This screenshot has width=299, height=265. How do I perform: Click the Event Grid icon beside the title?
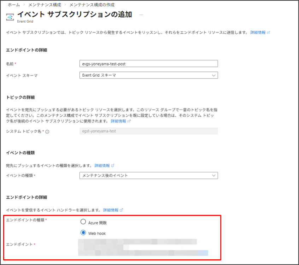tap(11, 17)
